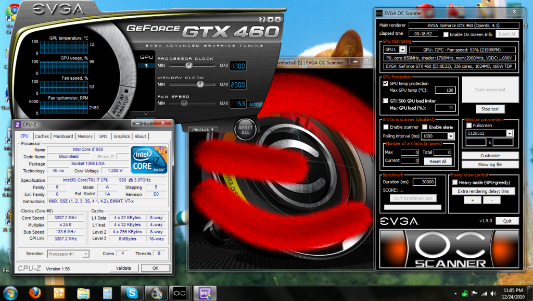The height and width of the screenshot is (301, 533).
Task: Click the green check tray icon
Action: tap(465, 294)
